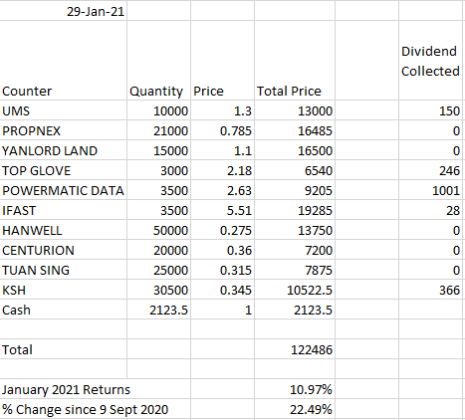This screenshot has height=420, width=465.
Task: Click the IFAST total price 19285
Action: pos(295,210)
